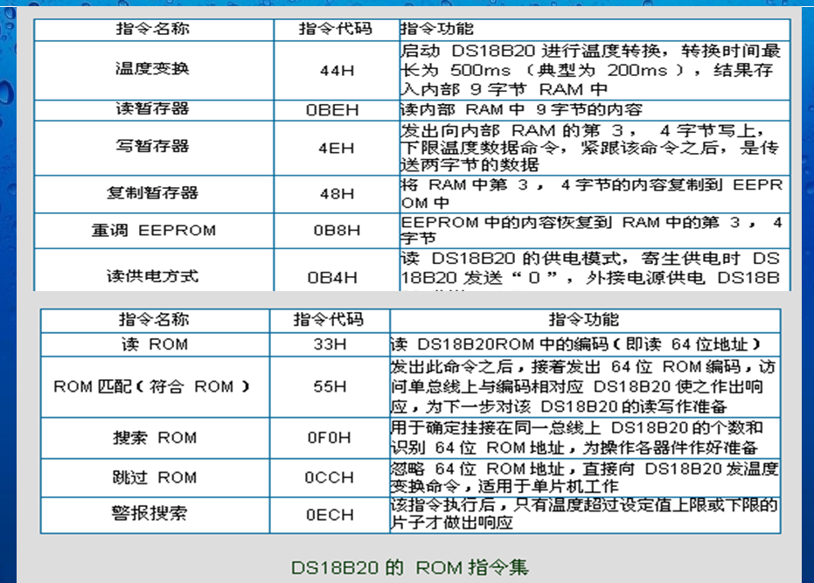The height and width of the screenshot is (583, 814).
Task: Click the 指令名称 column header
Action: [152, 29]
